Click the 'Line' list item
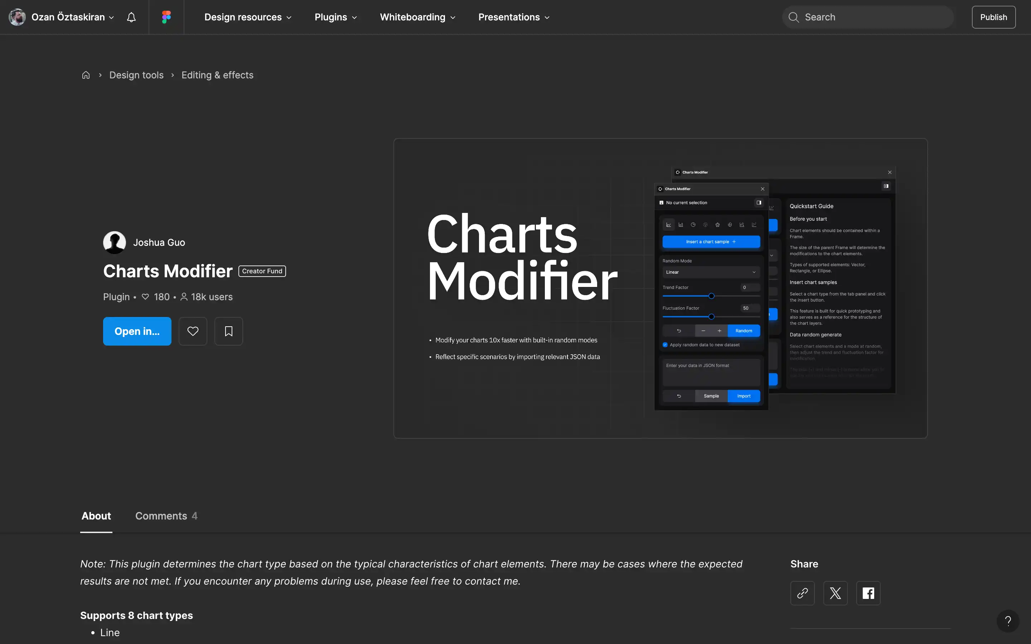The width and height of the screenshot is (1031, 644). (x=110, y=633)
